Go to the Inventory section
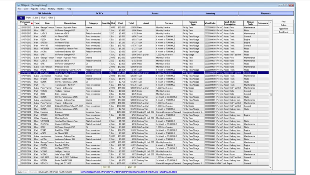 [x=211, y=14]
